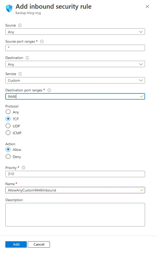Viewport: 157px width, 253px height.
Task: Click the Cancel button
Action: (x=39, y=244)
